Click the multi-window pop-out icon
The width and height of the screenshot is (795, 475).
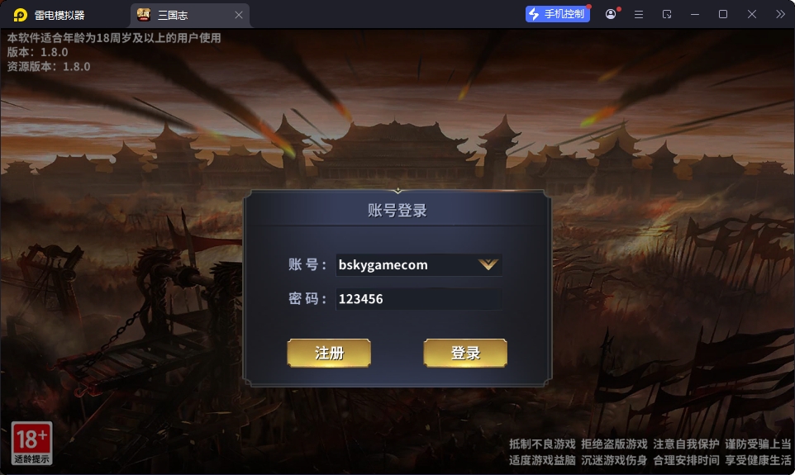667,15
